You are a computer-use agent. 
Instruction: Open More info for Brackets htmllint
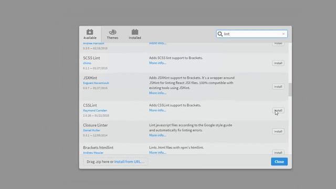(x=157, y=152)
